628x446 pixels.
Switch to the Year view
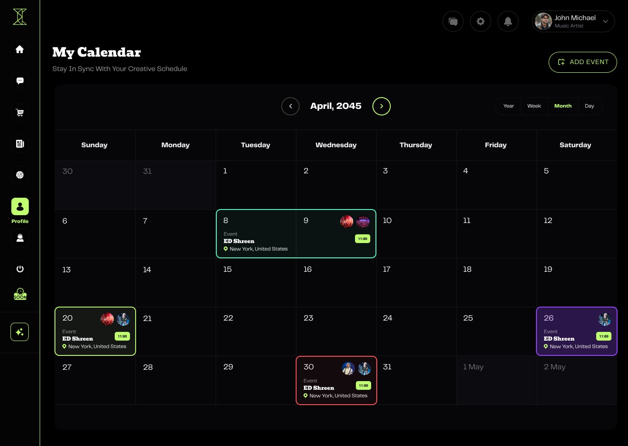coord(508,106)
